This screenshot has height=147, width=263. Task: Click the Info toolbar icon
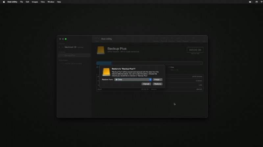204,39
